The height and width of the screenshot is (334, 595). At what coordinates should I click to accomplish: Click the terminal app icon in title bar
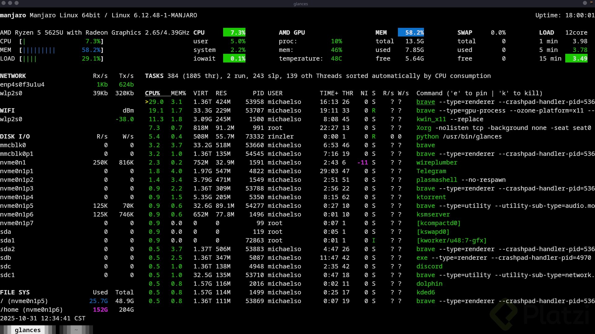591,3
